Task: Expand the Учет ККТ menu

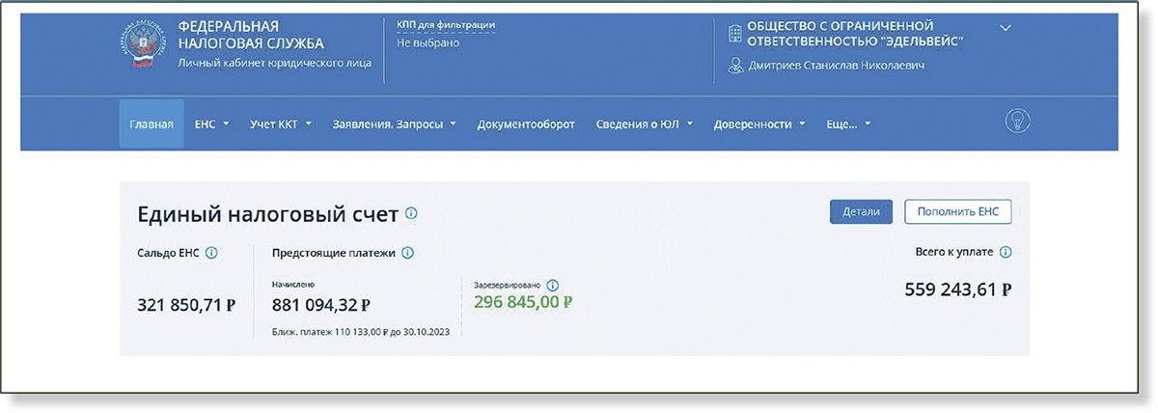Action: (x=280, y=124)
